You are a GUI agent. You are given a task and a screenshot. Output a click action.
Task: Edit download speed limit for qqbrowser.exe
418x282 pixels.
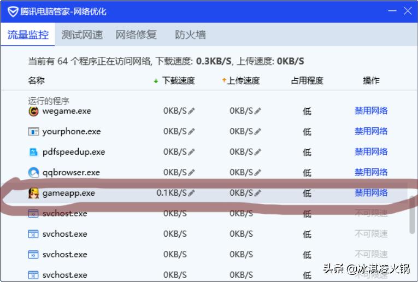[191, 173]
